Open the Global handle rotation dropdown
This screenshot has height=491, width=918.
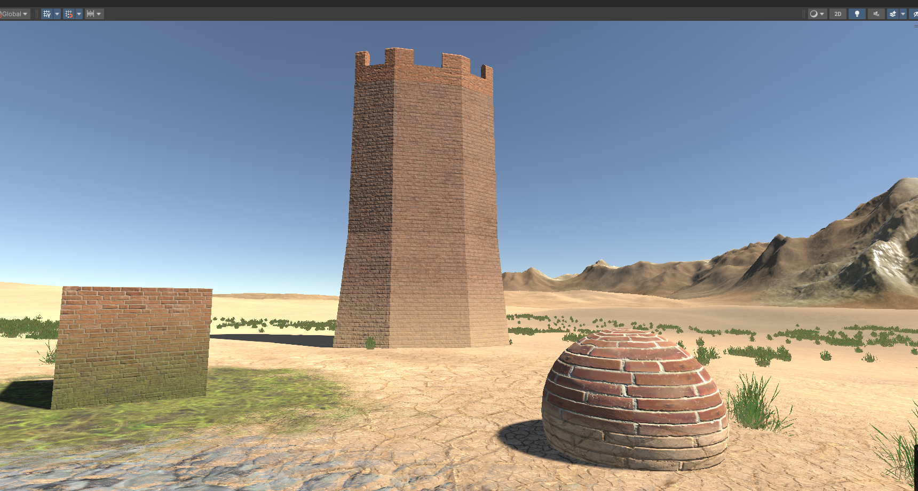tap(14, 14)
